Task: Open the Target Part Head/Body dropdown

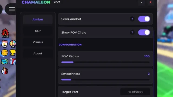Action: [x=135, y=92]
